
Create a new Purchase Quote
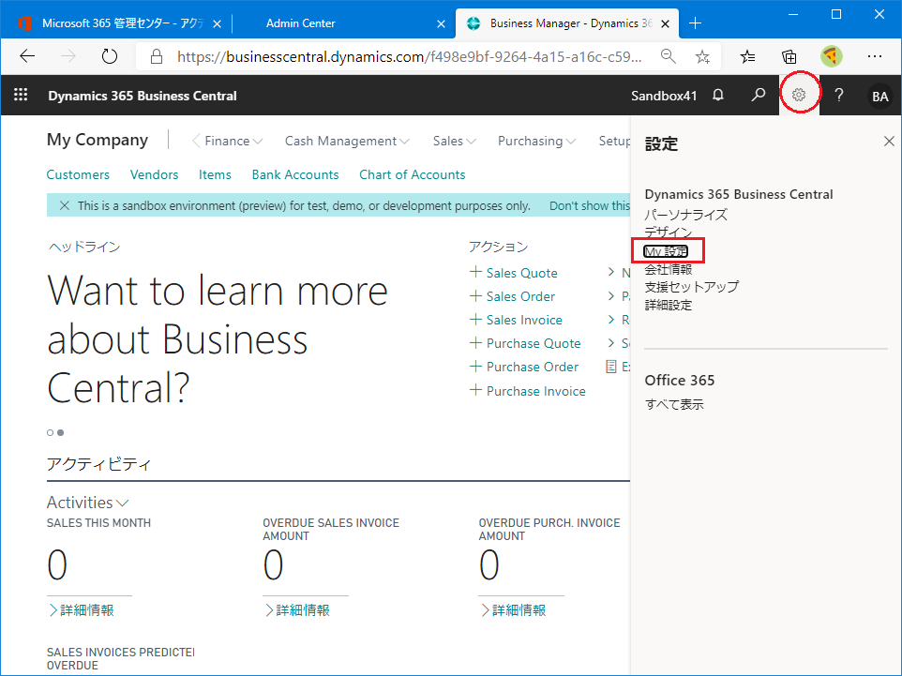525,343
